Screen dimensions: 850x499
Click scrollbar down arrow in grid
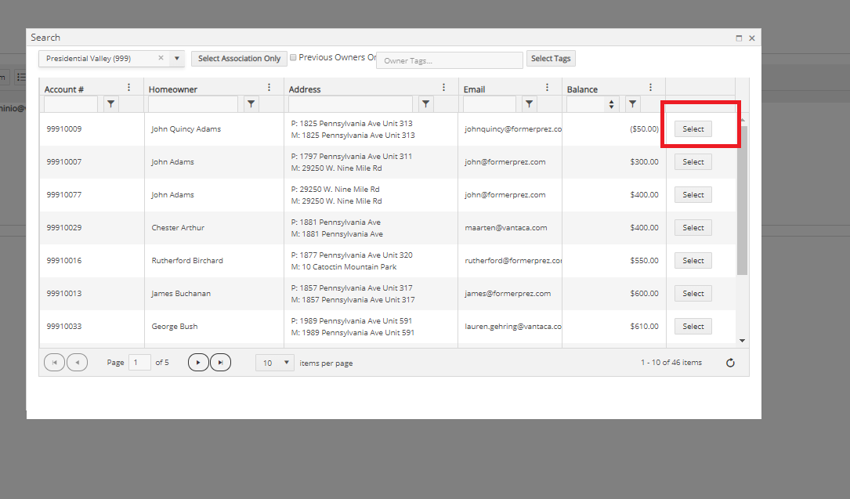click(x=742, y=340)
